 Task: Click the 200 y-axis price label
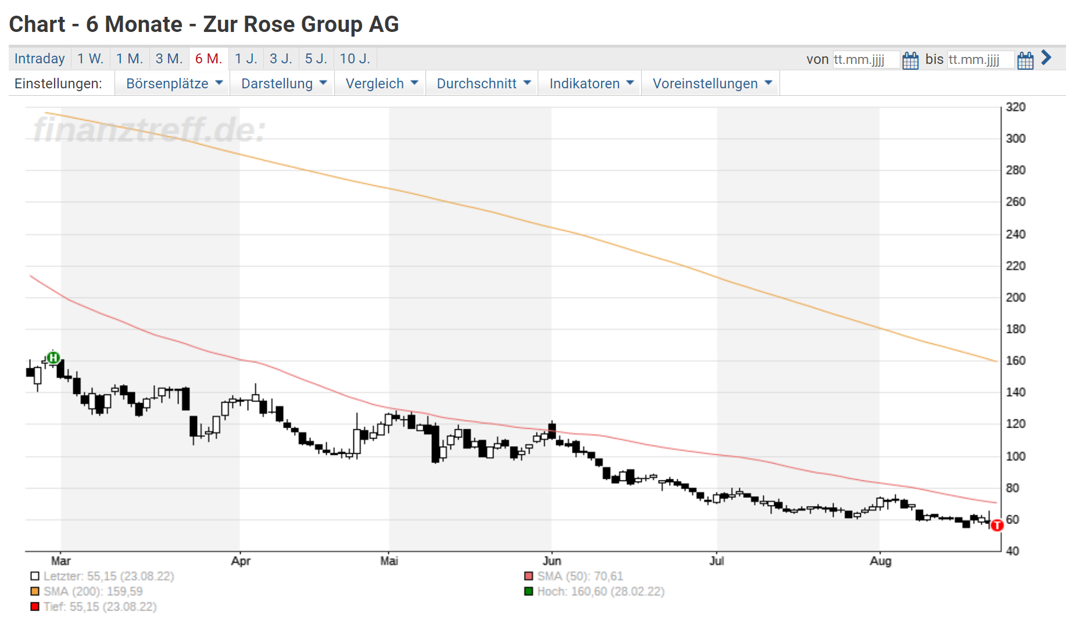pyautogui.click(x=1015, y=297)
